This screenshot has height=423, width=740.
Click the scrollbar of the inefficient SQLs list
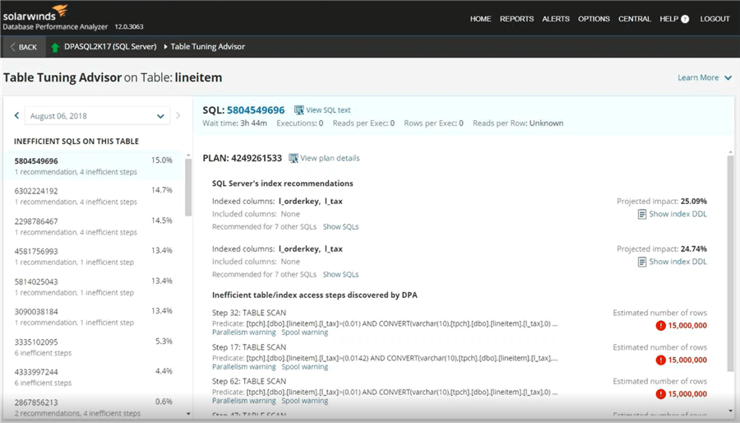point(187,189)
